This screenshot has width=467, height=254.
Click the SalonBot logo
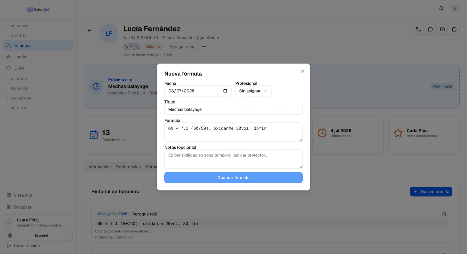pos(38,9)
